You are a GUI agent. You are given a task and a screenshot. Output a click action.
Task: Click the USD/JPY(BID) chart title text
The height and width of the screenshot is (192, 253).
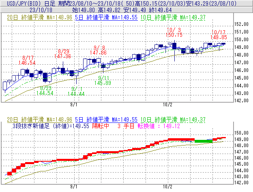[x=24, y=3]
